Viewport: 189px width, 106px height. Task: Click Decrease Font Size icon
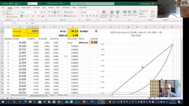pos(45,12)
